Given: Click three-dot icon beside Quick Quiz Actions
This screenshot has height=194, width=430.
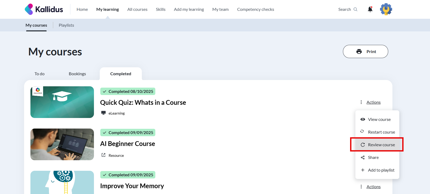Looking at the screenshot, I should tap(361, 102).
